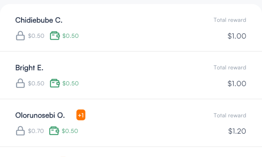Image resolution: width=262 pixels, height=157 pixels.
Task: Select the $0.50 locked amount for Chidiebube C.
Action: (36, 36)
